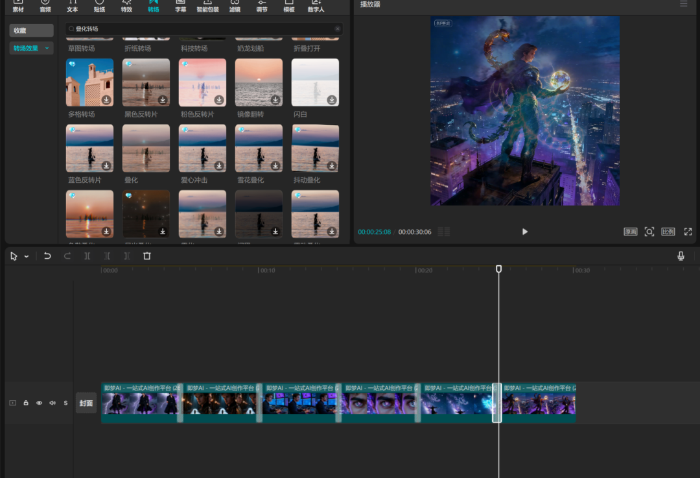
Task: Click the 封面 cover button
Action: (x=86, y=403)
